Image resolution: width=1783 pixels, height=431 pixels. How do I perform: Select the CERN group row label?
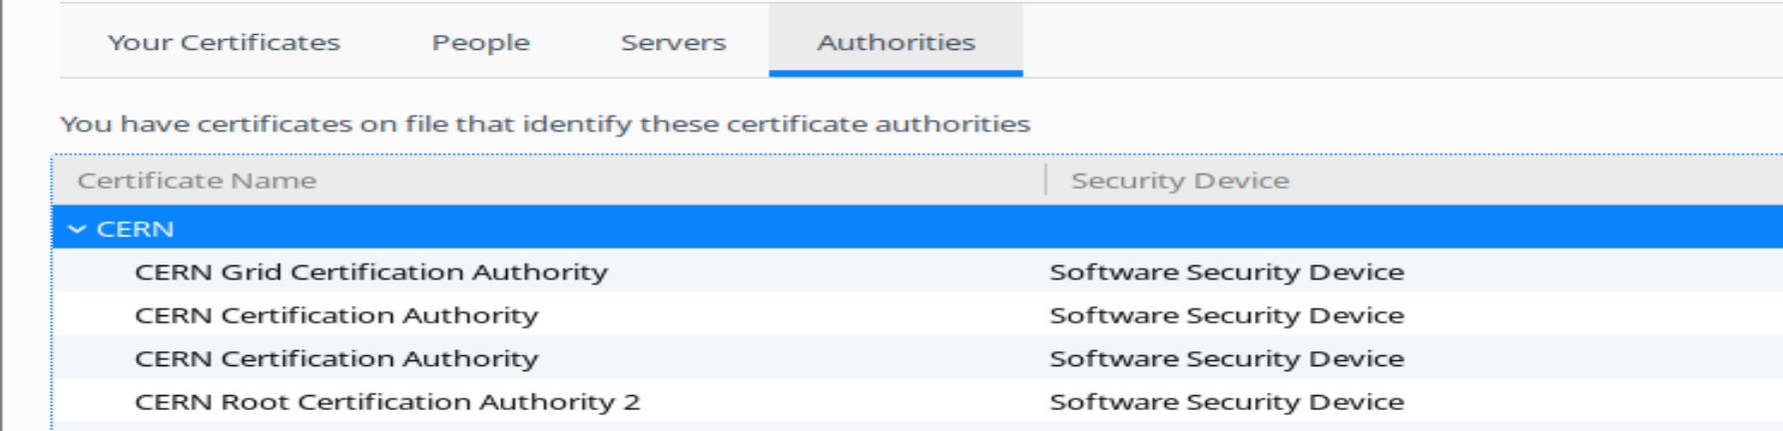tap(135, 229)
